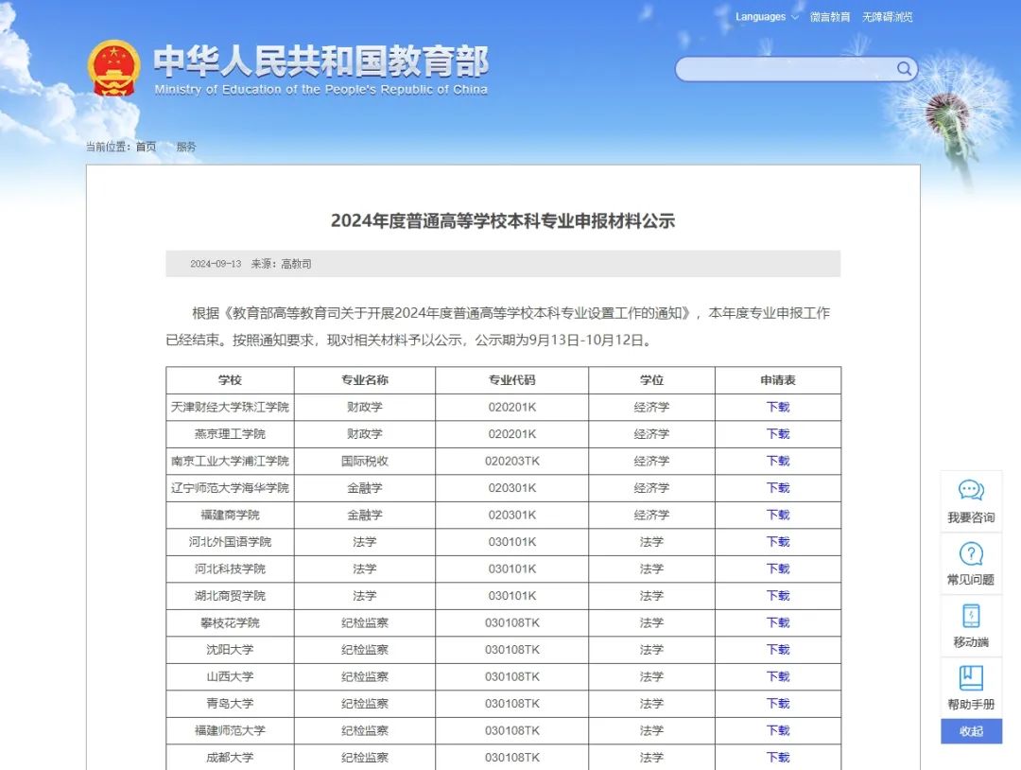Download the 天津财经大学珠江学院 application form
Viewport: 1021px width, 770px height.
point(777,407)
